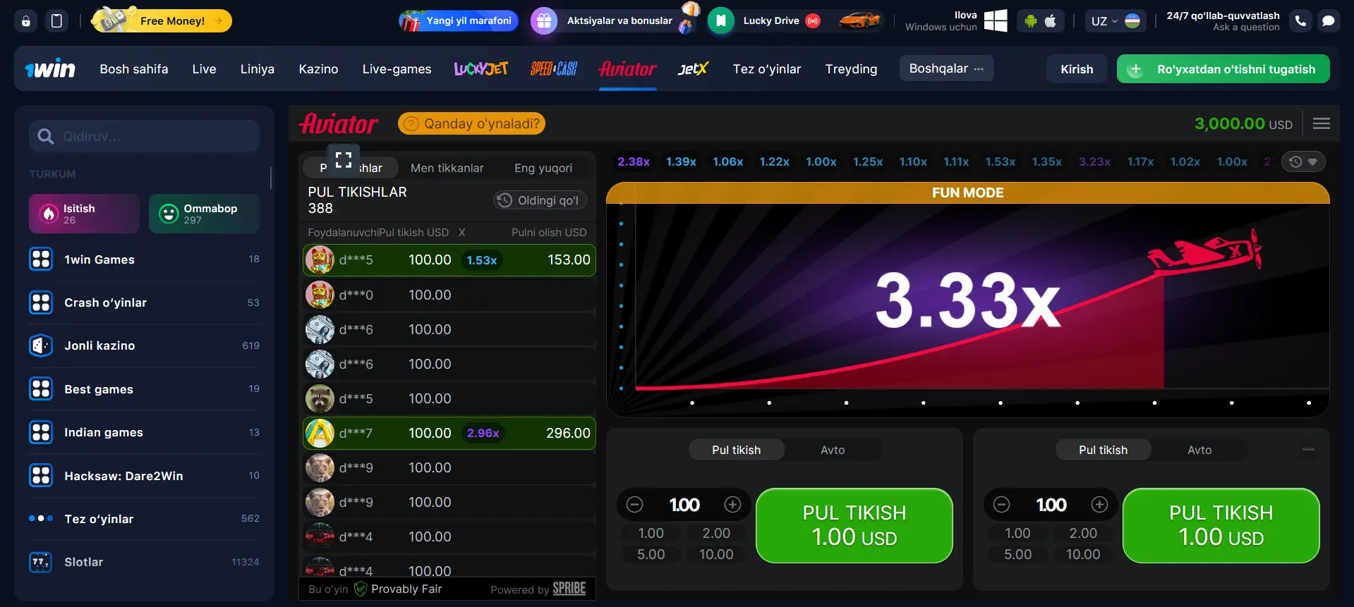
Task: Click the Qidiruv search field
Action: click(x=145, y=136)
